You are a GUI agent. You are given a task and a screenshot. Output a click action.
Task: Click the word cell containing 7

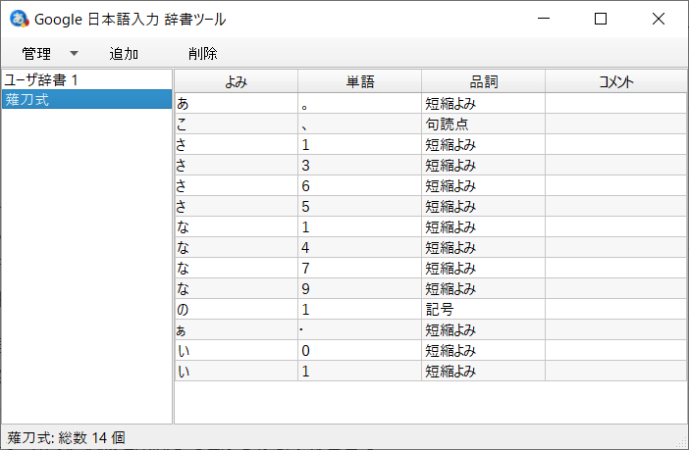[360, 269]
